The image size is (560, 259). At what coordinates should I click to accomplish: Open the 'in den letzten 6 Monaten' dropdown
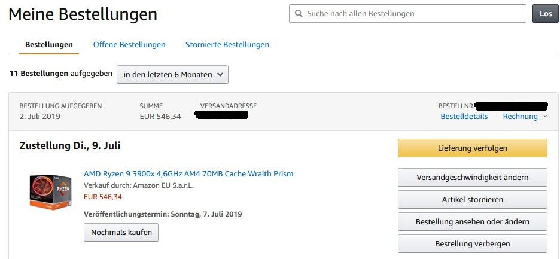point(172,74)
